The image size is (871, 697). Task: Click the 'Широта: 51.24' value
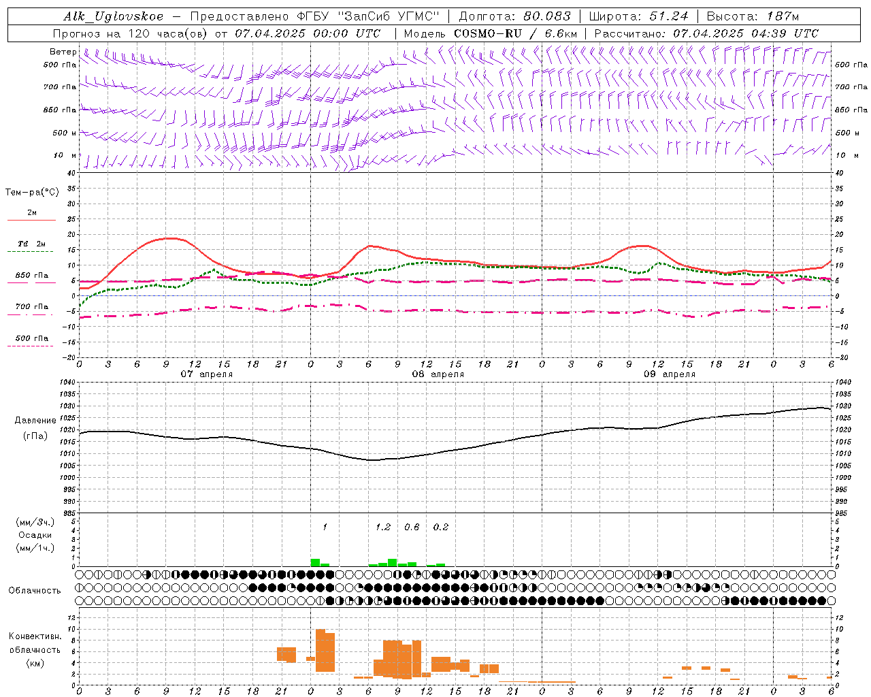tap(639, 16)
